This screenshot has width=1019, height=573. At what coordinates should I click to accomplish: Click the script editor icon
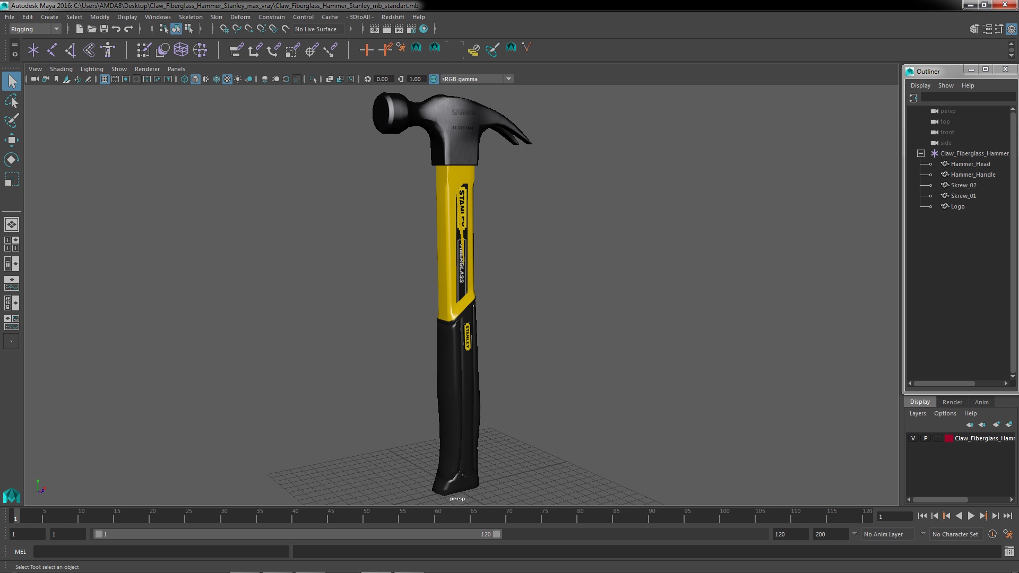(1009, 552)
